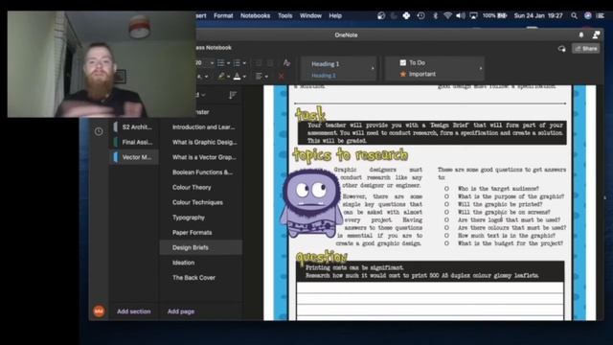Expand the heading styles gallery

(x=373, y=68)
